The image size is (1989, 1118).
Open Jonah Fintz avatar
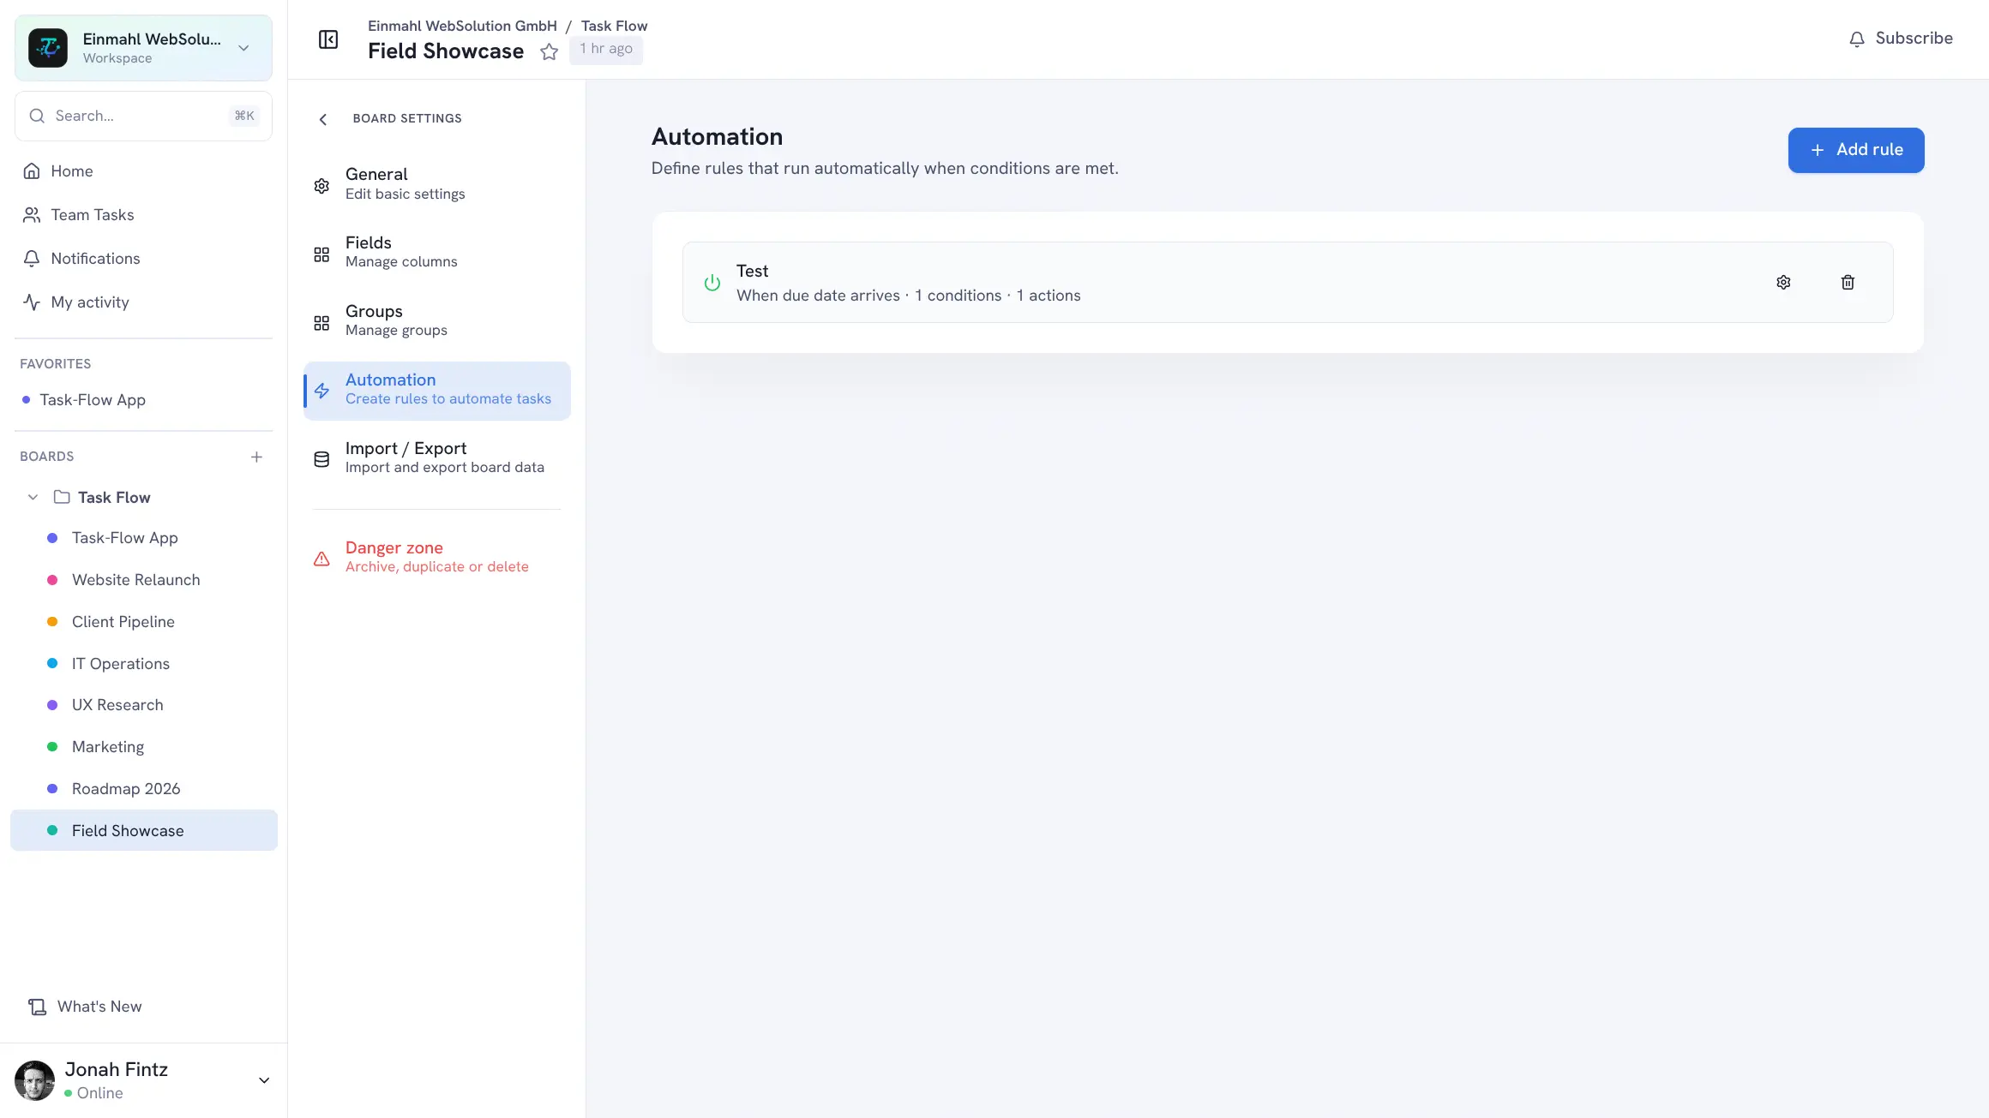35,1080
